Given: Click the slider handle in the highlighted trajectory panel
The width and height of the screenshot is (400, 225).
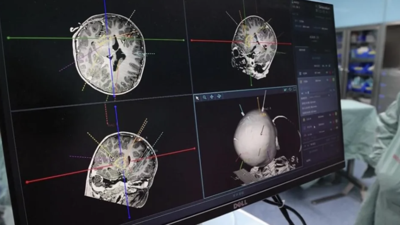Looking at the screenshot, I should pos(309,93).
